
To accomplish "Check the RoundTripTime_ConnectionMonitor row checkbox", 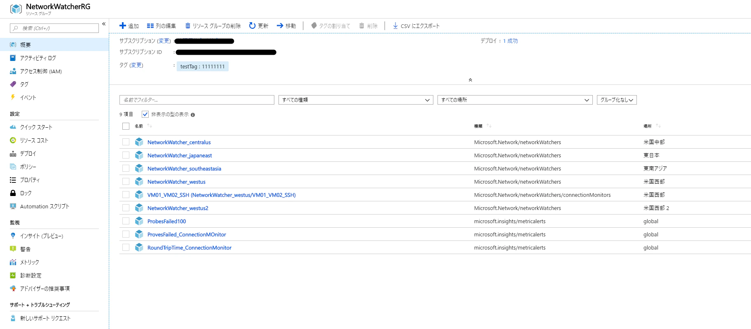I will pos(126,247).
